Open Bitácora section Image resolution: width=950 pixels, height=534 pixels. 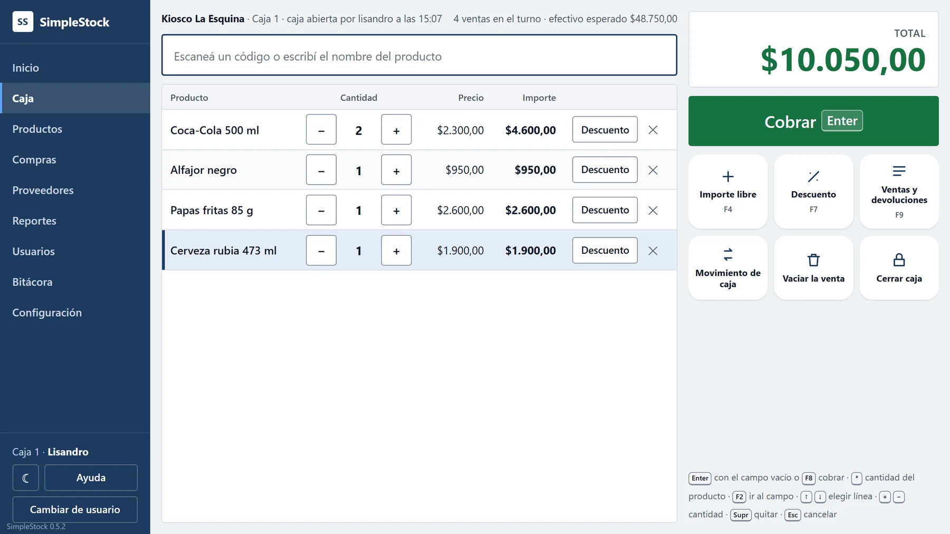point(75,282)
